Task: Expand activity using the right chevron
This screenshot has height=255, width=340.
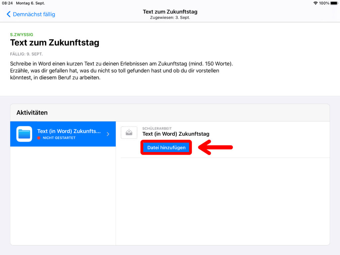Action: [x=108, y=134]
